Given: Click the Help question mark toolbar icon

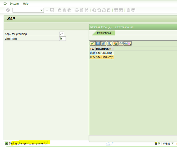Looking at the screenshot, I should 128,10.
